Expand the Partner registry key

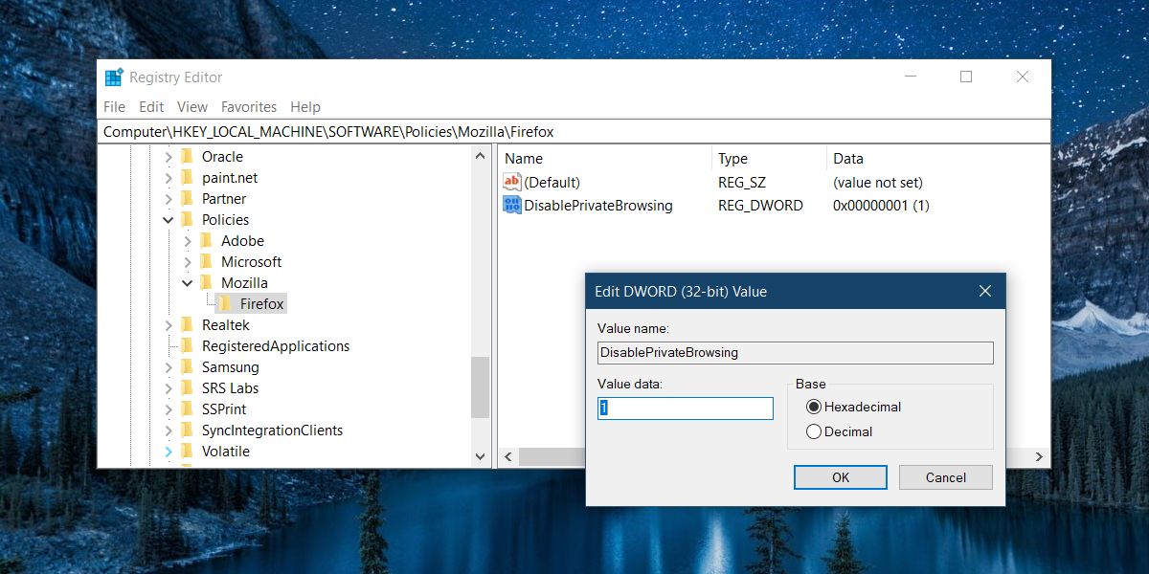[169, 199]
